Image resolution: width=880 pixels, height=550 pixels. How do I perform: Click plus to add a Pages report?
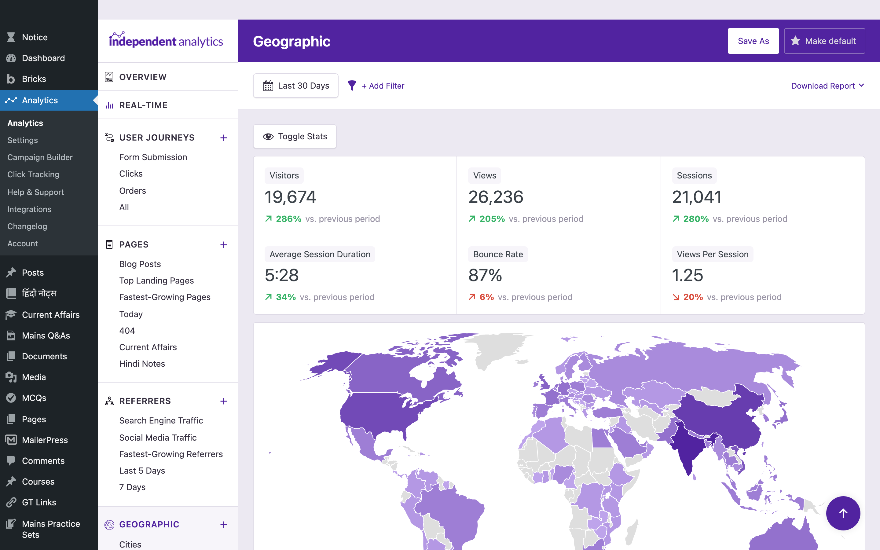pyautogui.click(x=224, y=245)
